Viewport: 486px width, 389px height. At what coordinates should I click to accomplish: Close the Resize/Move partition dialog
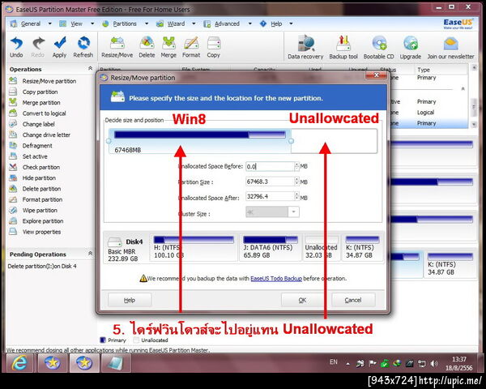pyautogui.click(x=377, y=75)
